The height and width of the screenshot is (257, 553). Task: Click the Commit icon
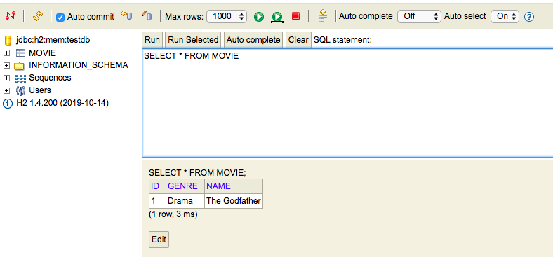pos(147,15)
